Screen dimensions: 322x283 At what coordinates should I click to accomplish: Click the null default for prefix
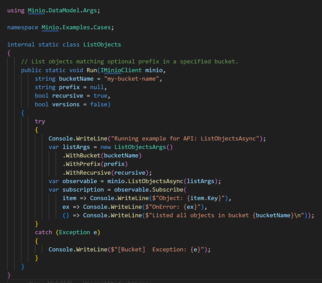click(x=97, y=87)
